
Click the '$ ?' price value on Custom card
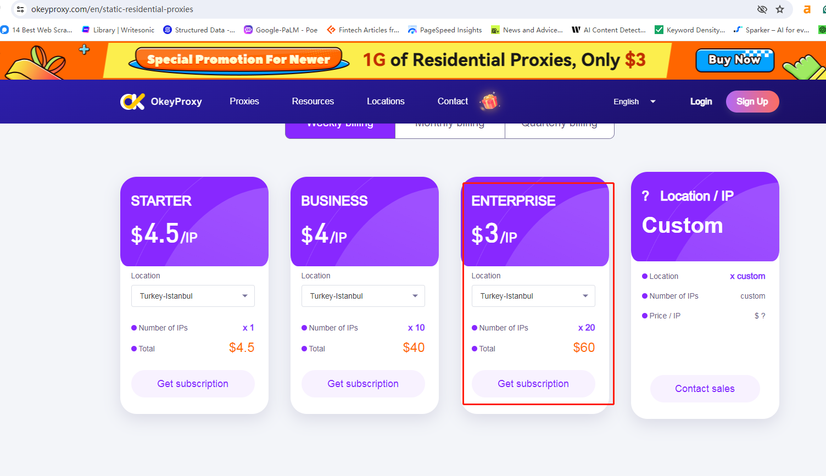tap(760, 316)
